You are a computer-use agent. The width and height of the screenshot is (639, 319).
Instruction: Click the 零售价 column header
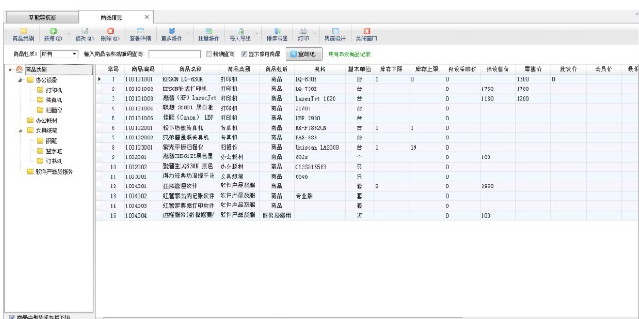click(533, 70)
